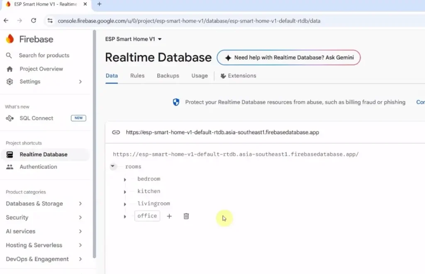Expand the kitchen node
The height and width of the screenshot is (274, 425).
coord(125,192)
